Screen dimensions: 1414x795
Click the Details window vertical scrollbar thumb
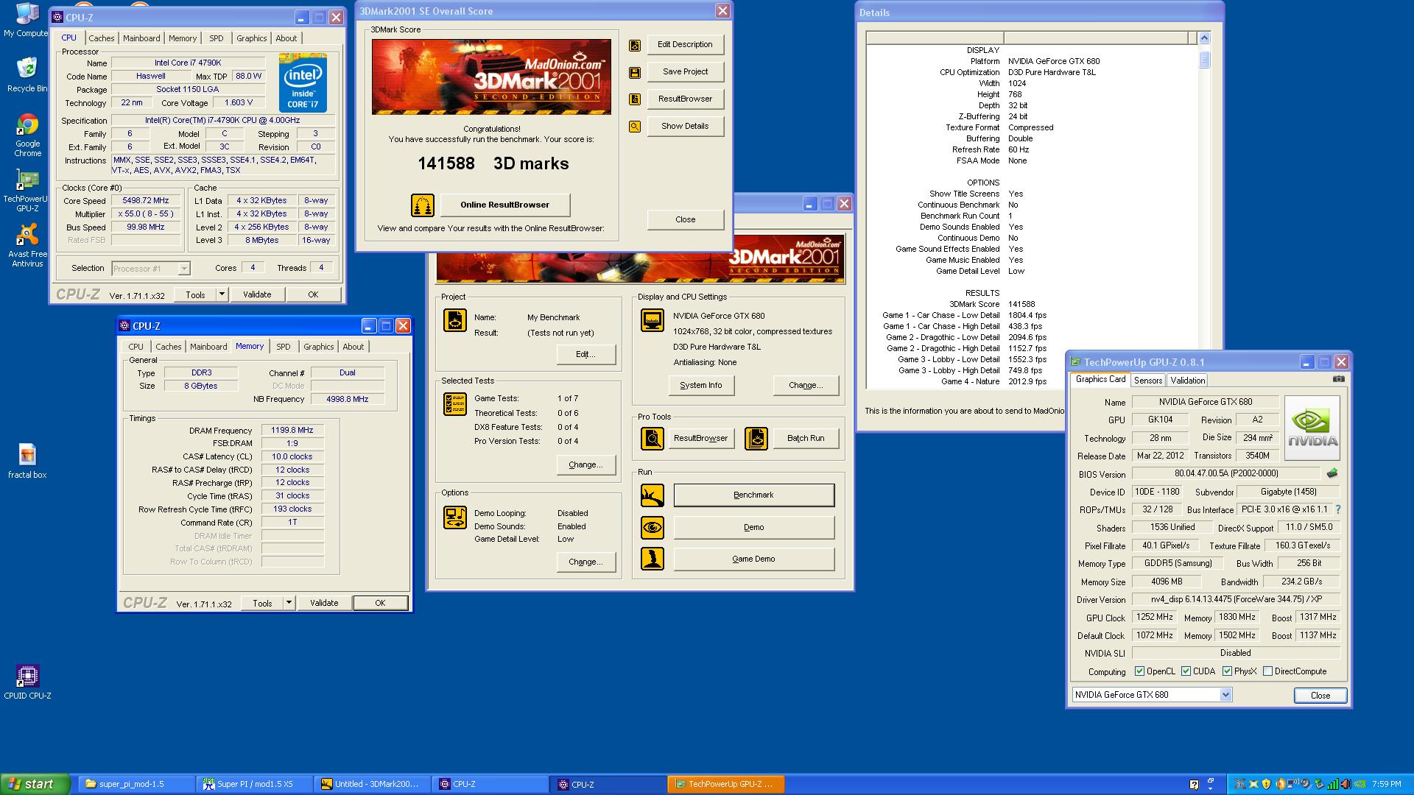pyautogui.click(x=1204, y=59)
